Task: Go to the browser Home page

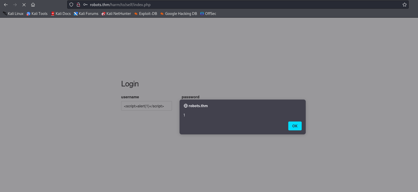Action: [x=33, y=5]
